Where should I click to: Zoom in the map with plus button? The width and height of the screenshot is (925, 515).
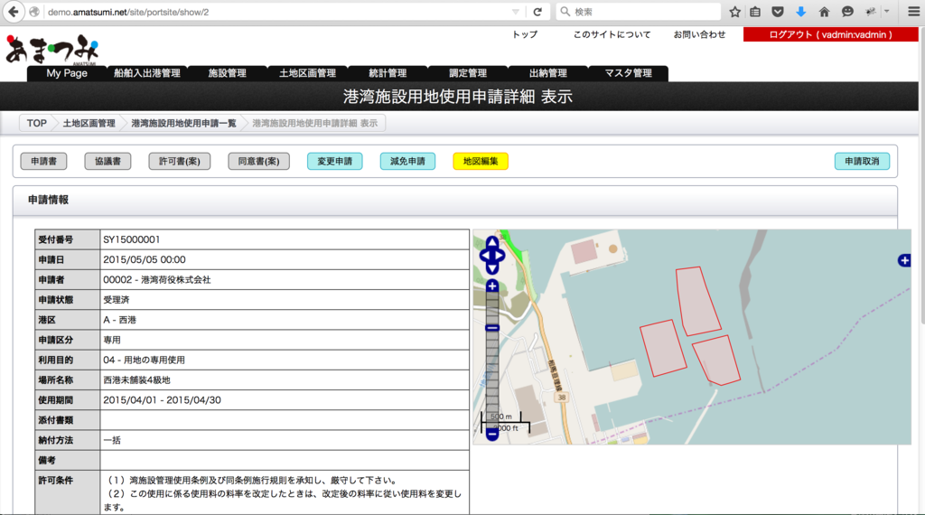[492, 286]
